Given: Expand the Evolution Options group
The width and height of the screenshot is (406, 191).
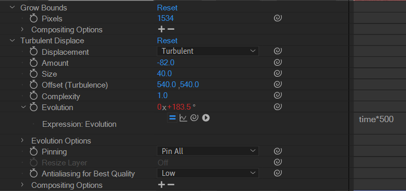Looking at the screenshot, I should tap(22, 140).
